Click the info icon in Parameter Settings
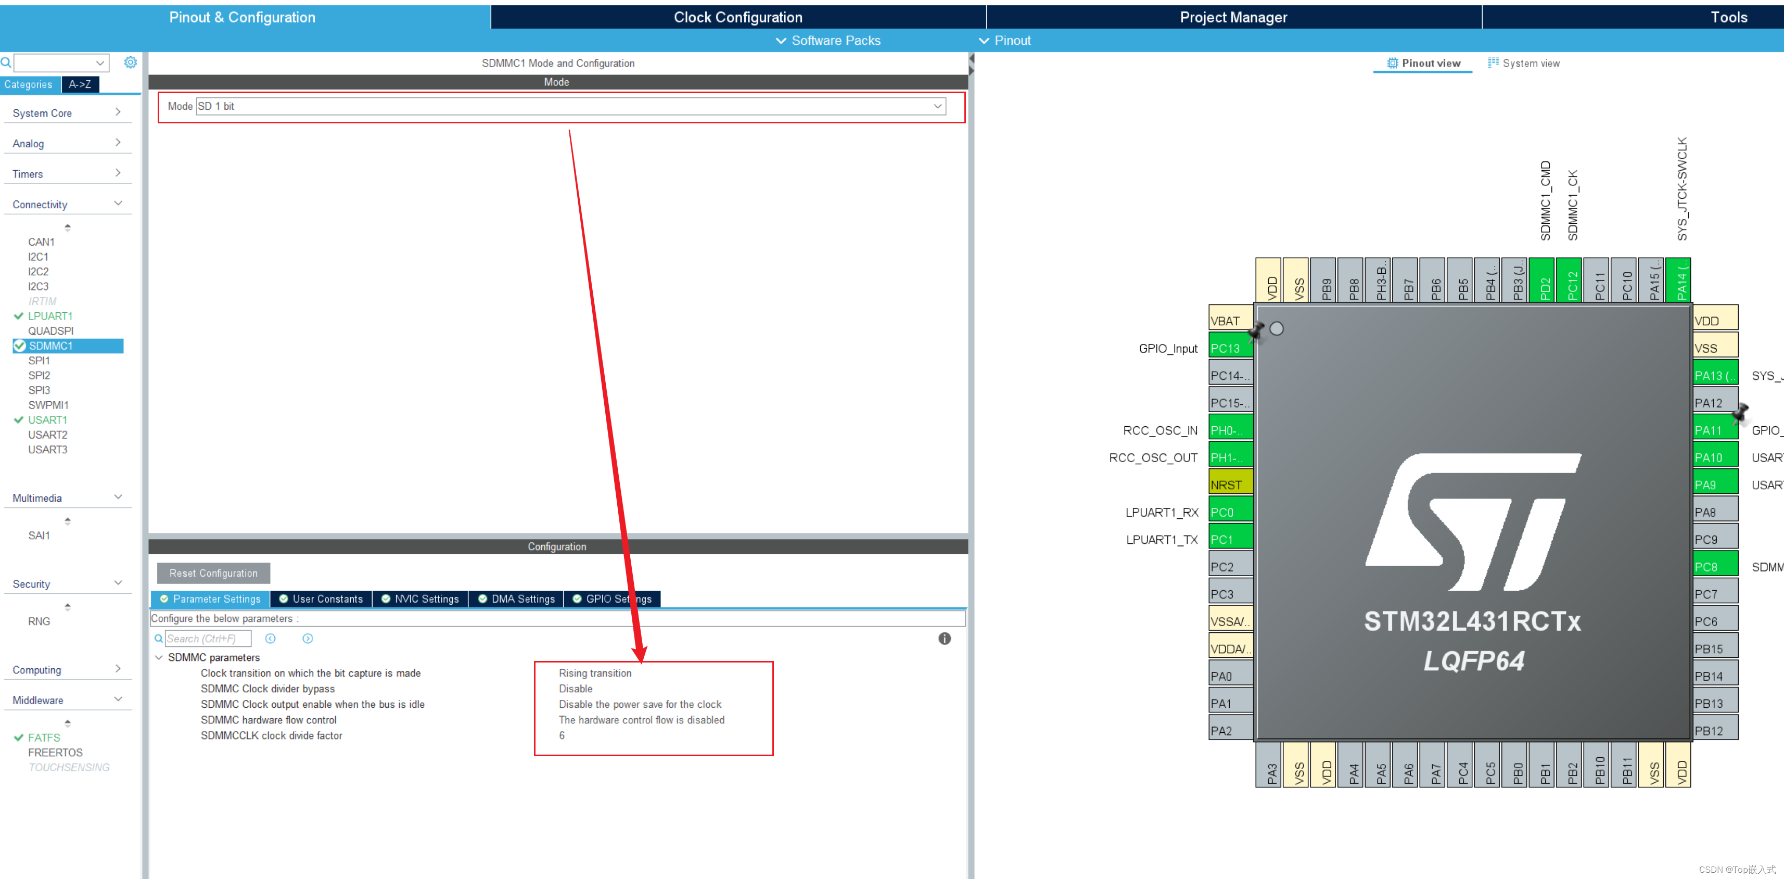The height and width of the screenshot is (879, 1784). pos(944,639)
